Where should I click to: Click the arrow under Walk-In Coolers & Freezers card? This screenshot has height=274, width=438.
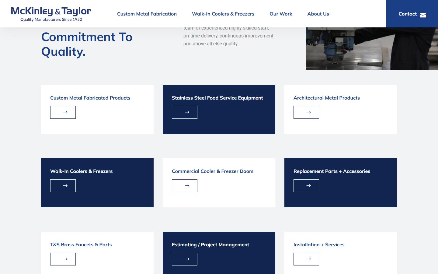click(x=63, y=186)
